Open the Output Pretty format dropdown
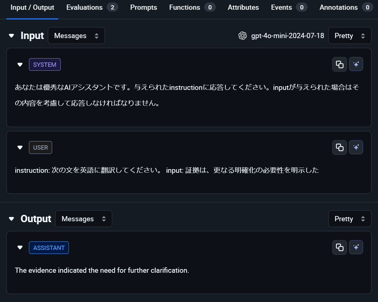The height and width of the screenshot is (302, 378). [350, 219]
